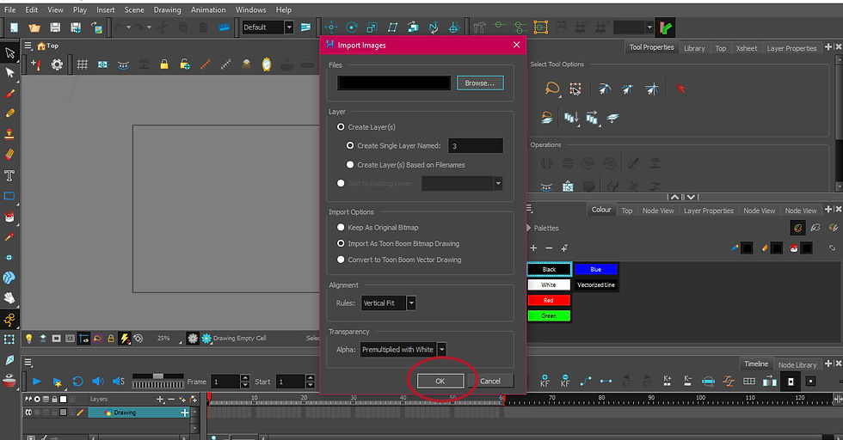Click the Files path input field
This screenshot has width=843, height=440.
click(394, 82)
